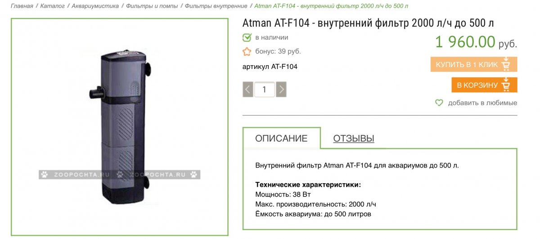Screen dimensions: 540x239
Task: Open the Фильтры внутренние breadcrumb
Action: click(x=216, y=6)
